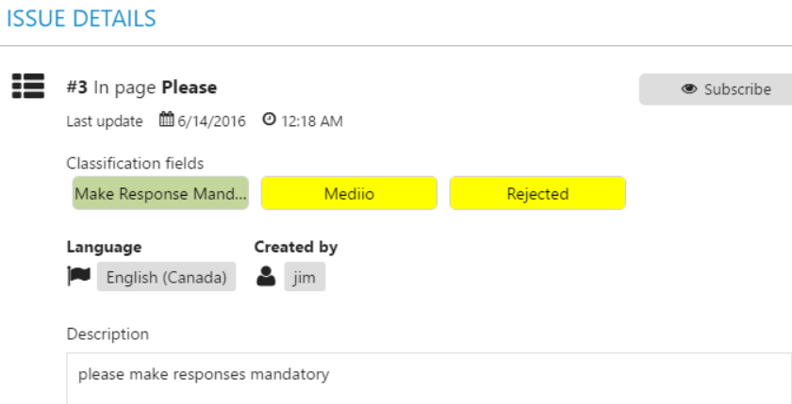Image resolution: width=792 pixels, height=404 pixels.
Task: Click the calendar icon next to 6/14/2016
Action: click(x=167, y=120)
